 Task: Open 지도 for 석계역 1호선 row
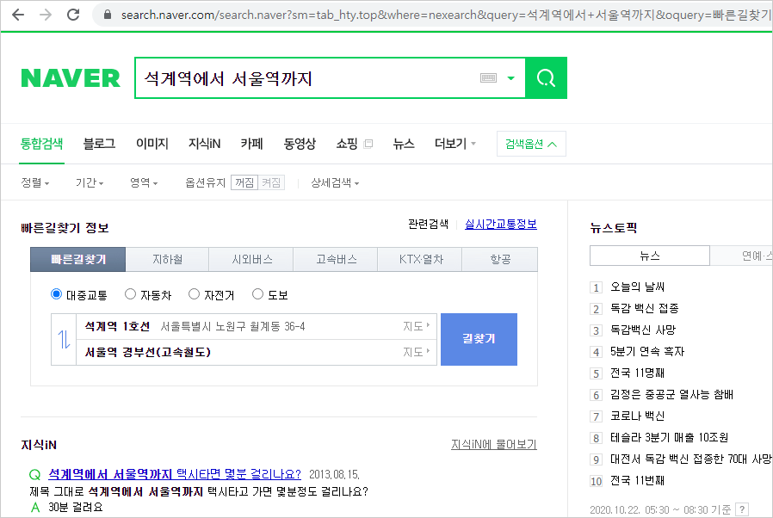click(x=416, y=326)
